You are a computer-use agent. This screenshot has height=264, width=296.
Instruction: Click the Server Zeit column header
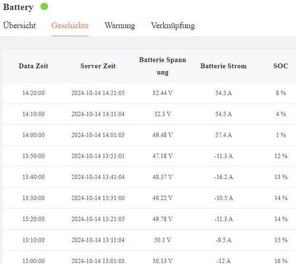(98, 66)
